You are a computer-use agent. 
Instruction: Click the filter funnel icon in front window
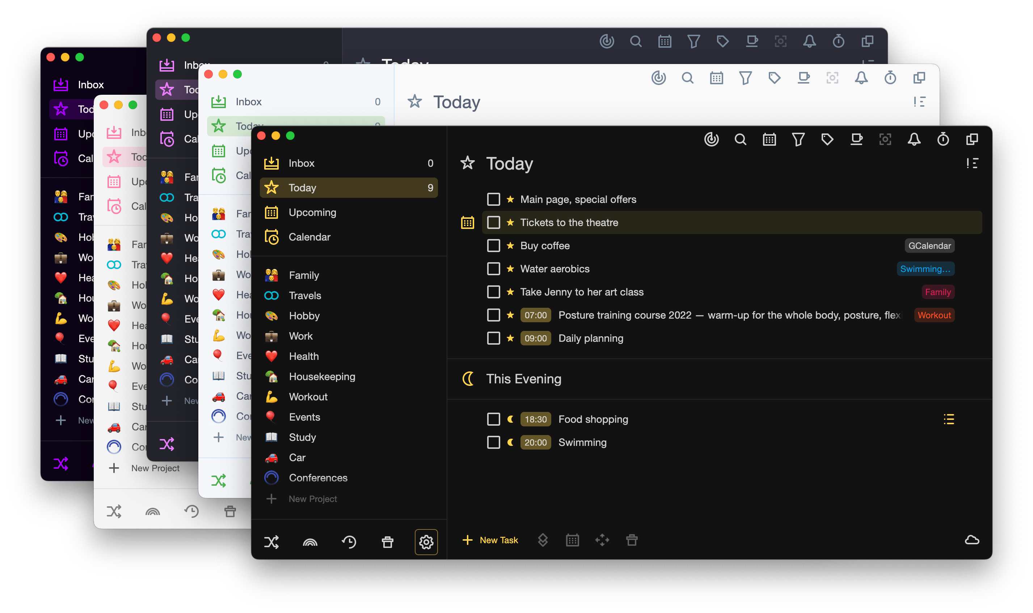coord(798,139)
